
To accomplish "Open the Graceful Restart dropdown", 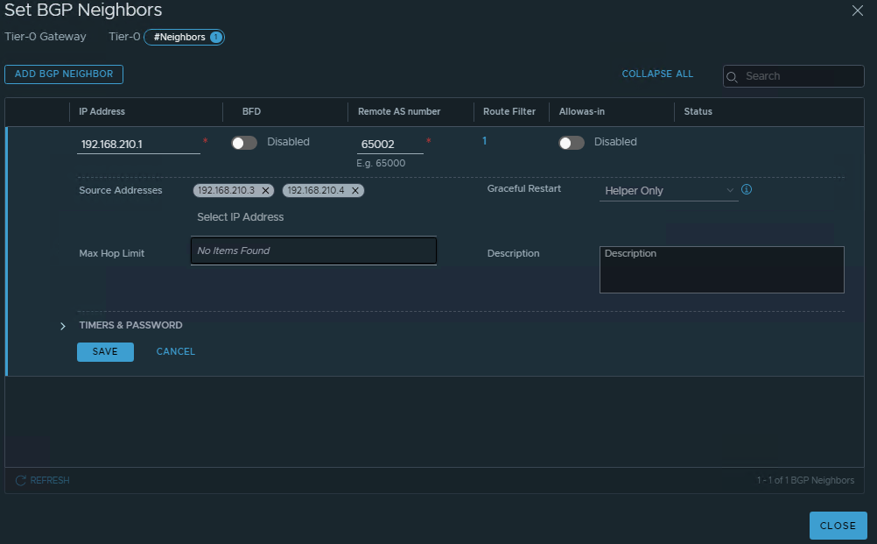I will [x=669, y=191].
